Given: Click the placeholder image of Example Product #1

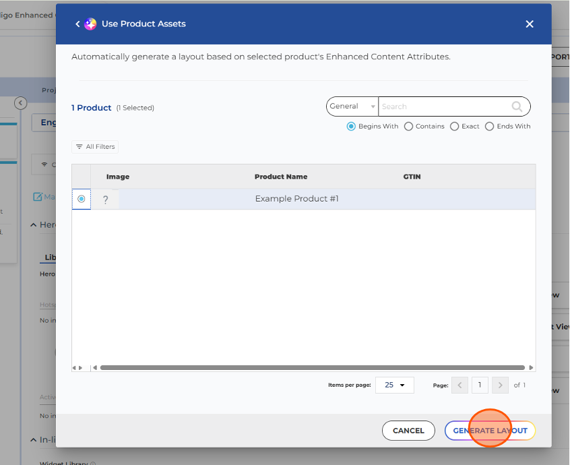Looking at the screenshot, I should (105, 199).
